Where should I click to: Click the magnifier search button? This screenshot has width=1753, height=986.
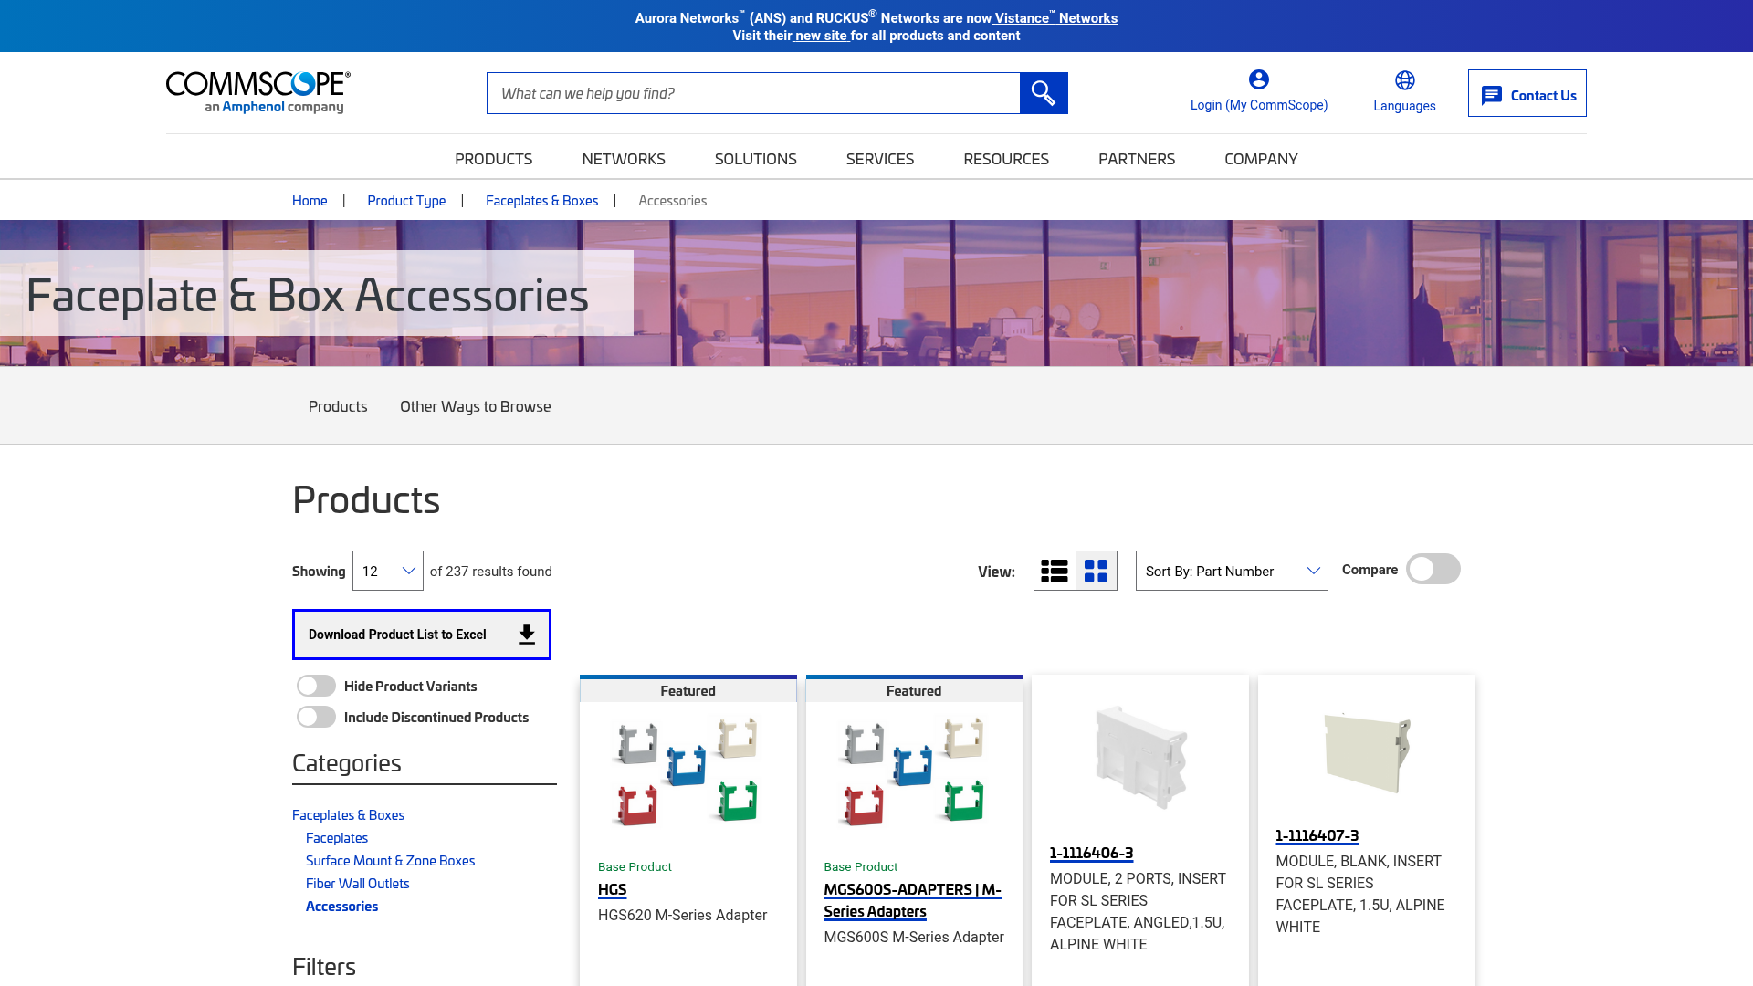[x=1044, y=93]
